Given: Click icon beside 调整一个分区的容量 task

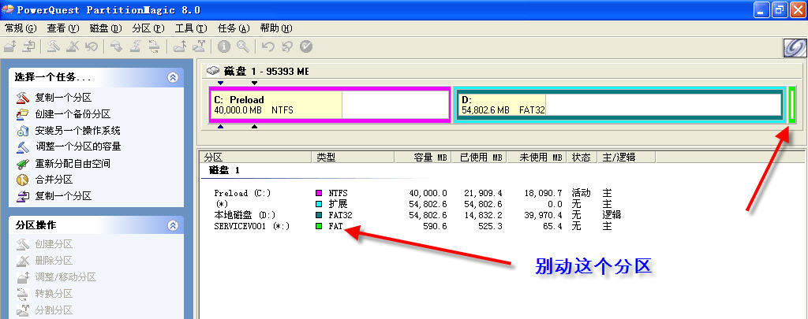Looking at the screenshot, I should [22, 147].
